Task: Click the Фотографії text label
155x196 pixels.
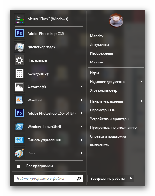Action: click(x=37, y=87)
